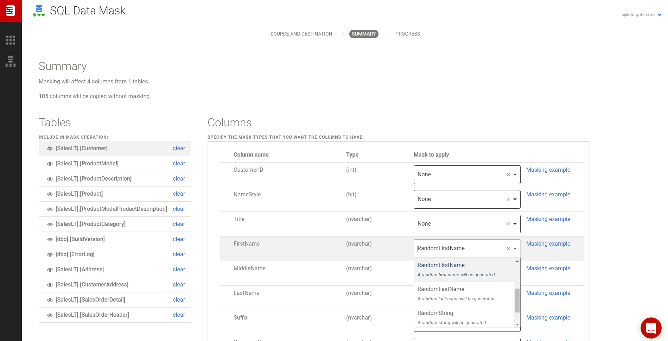
Task: Toggle visibility for [dbo].[ErrorLog] table
Action: [x=50, y=254]
